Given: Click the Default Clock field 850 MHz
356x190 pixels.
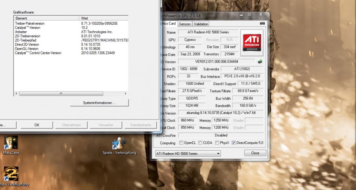Looking at the screenshot, I should point(187,128).
